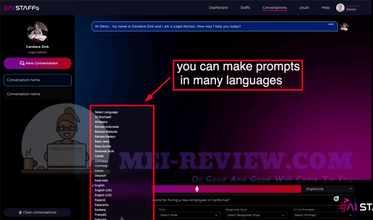Select the second Conversation name entry
This screenshot has height=220, width=373.
(x=38, y=94)
